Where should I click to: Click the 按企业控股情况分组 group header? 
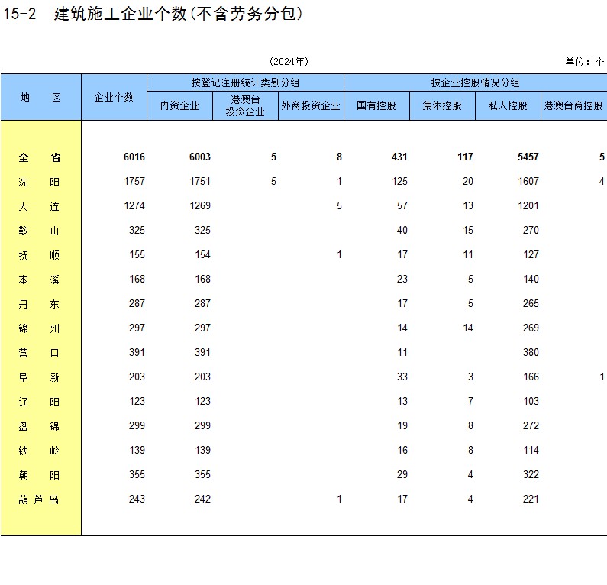[475, 82]
